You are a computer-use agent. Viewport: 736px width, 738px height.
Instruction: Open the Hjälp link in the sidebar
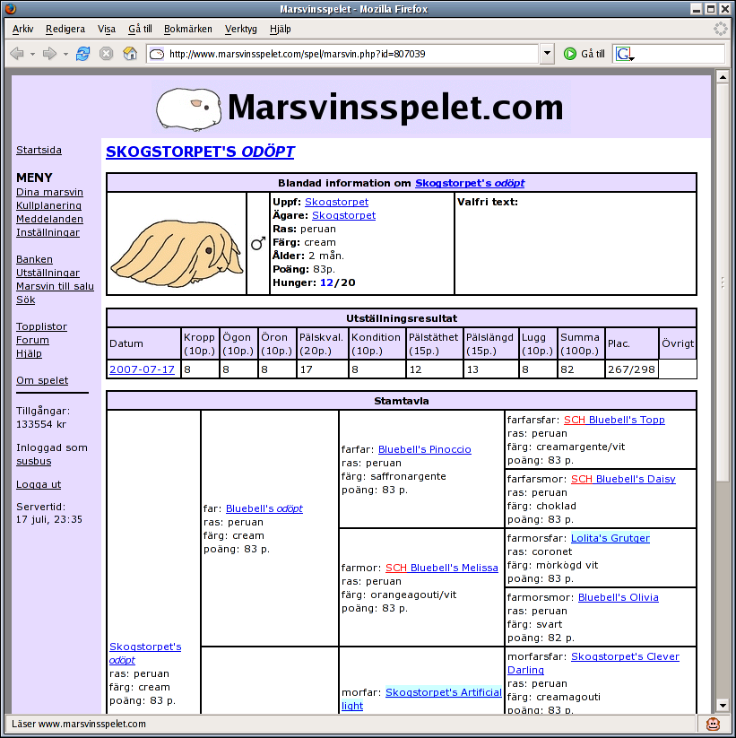point(30,354)
